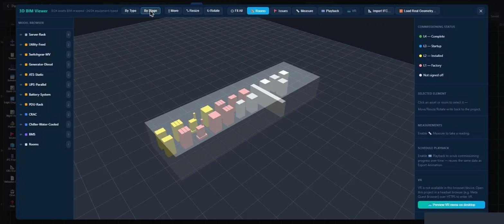Click Utility-Feed orange color square
504x224 pixels.
tap(26, 45)
